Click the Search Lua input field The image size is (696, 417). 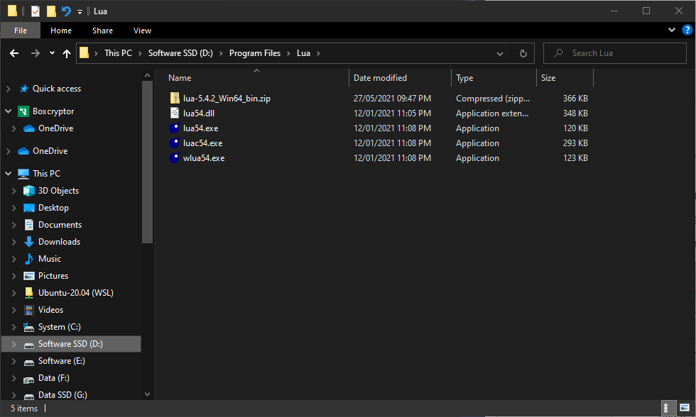[x=615, y=53]
